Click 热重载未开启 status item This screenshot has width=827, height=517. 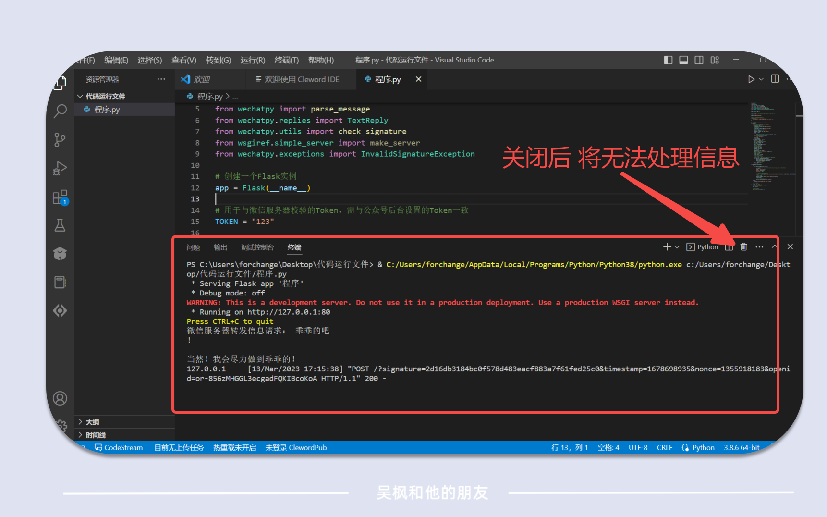pyautogui.click(x=235, y=447)
